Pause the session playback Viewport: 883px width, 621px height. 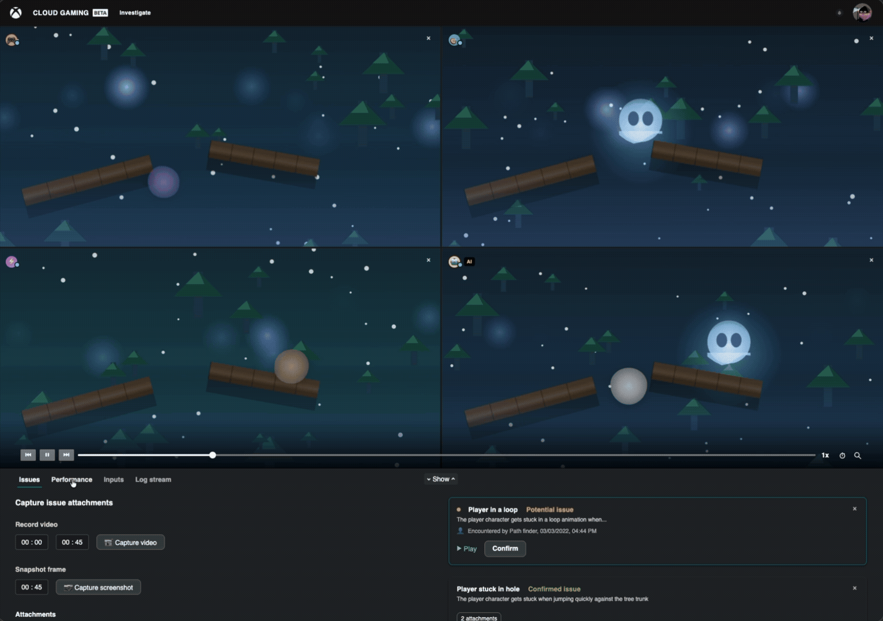pyautogui.click(x=47, y=455)
